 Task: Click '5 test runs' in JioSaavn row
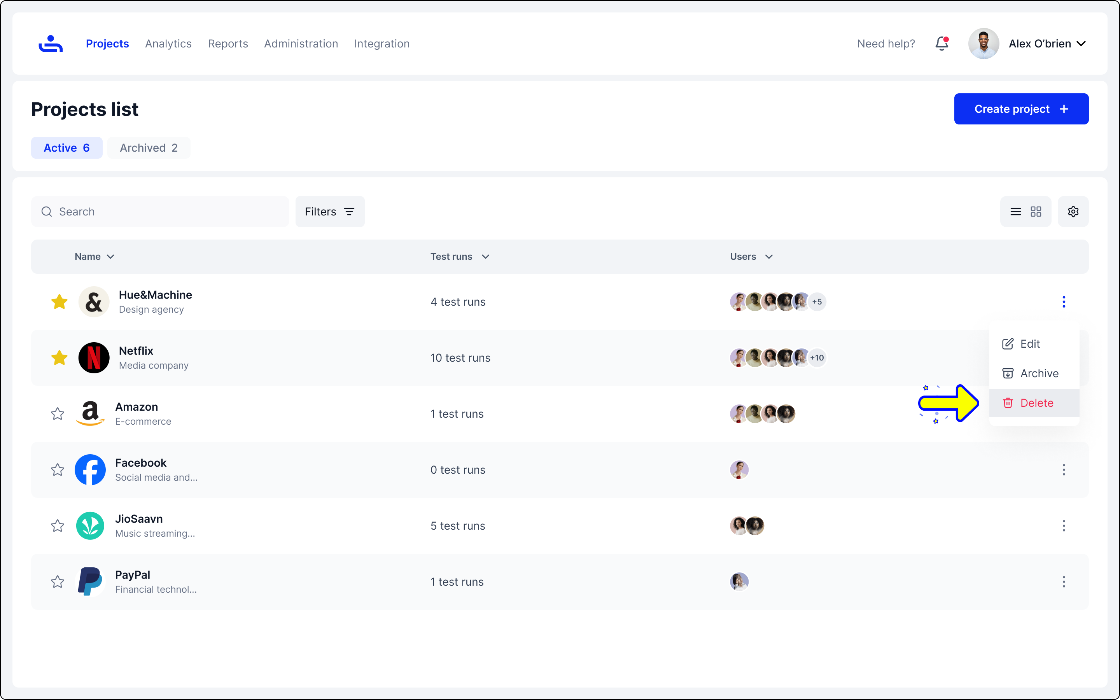pyautogui.click(x=458, y=525)
